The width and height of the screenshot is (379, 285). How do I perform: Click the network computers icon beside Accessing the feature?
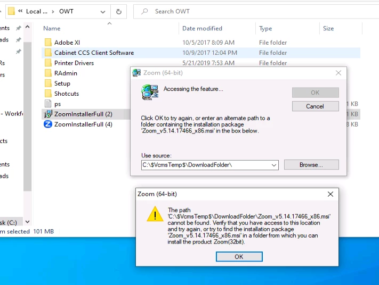(x=150, y=92)
